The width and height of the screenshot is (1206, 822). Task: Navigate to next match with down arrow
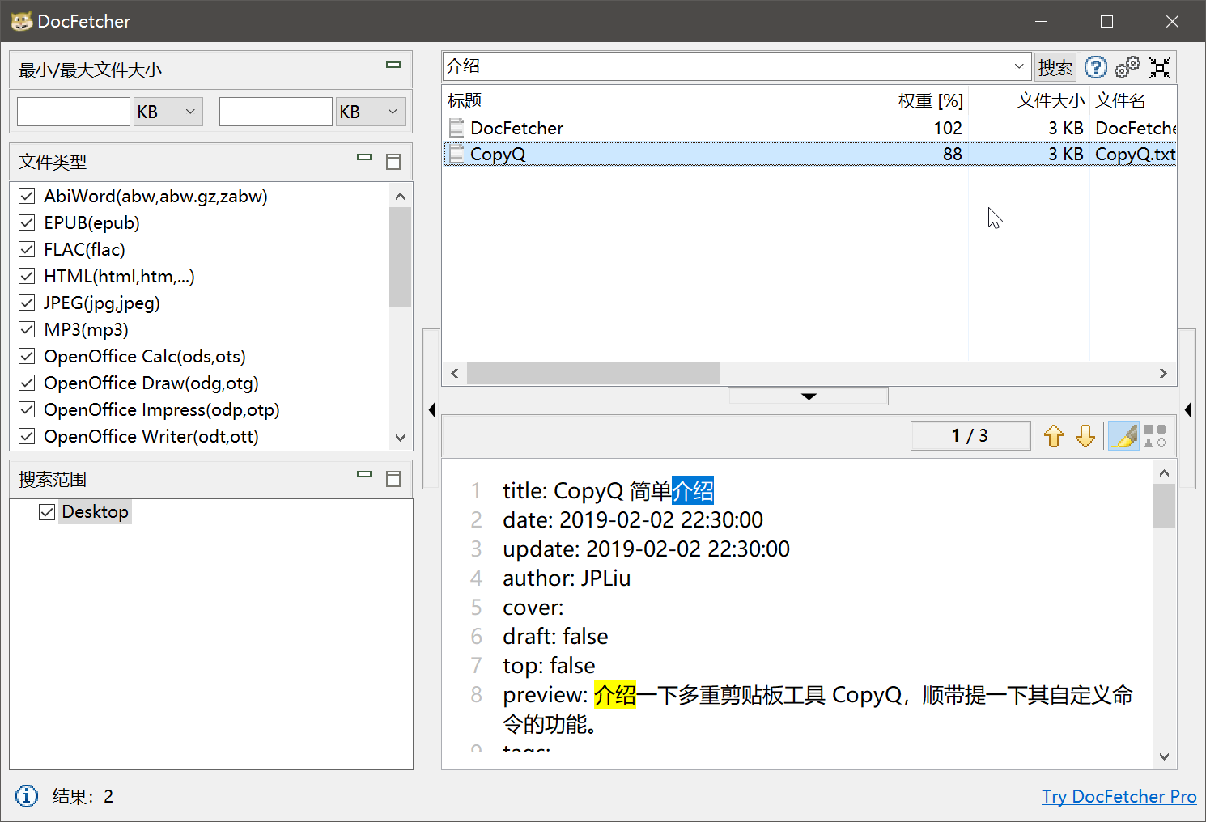tap(1085, 435)
